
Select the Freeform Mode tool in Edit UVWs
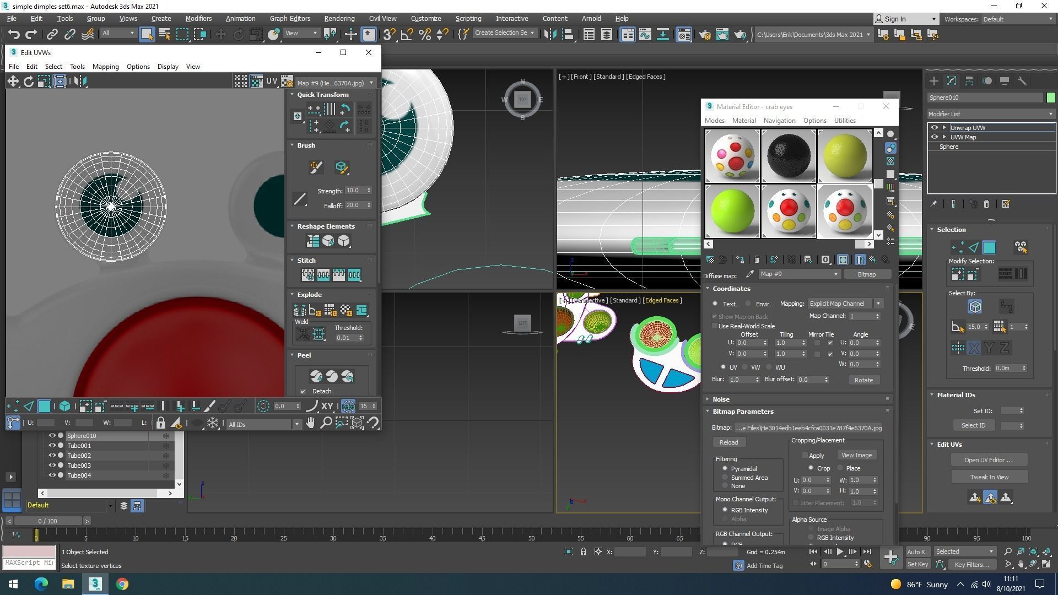pyautogui.click(x=60, y=82)
